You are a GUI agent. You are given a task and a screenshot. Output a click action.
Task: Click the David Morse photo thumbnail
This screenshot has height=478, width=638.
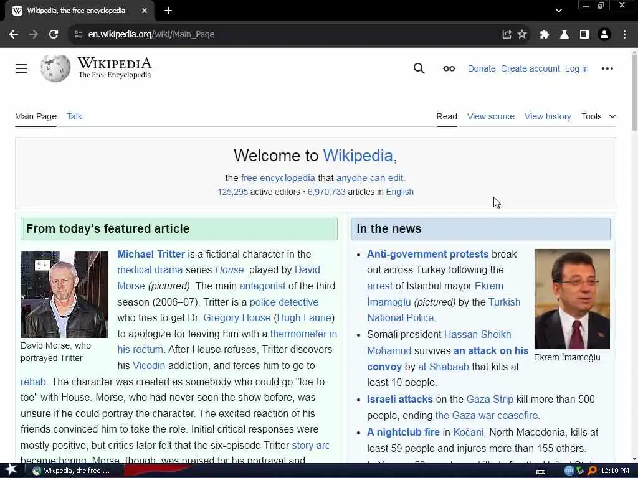pos(64,294)
